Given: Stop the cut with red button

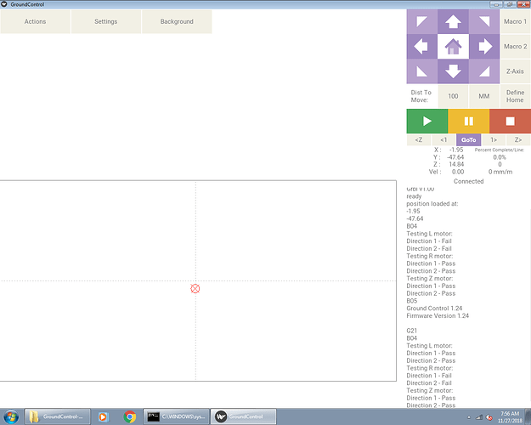Looking at the screenshot, I should click(510, 121).
